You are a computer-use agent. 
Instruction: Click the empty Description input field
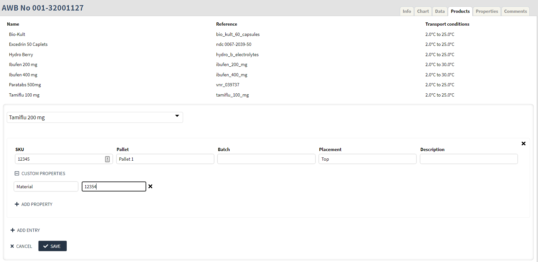(x=469, y=159)
